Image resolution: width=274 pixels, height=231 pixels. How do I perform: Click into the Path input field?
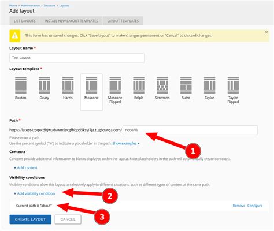click(x=190, y=130)
